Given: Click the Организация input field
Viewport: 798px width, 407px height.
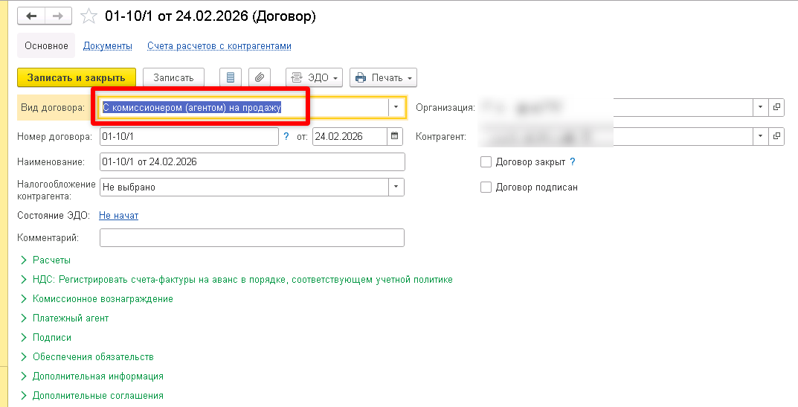Looking at the screenshot, I should (x=615, y=107).
